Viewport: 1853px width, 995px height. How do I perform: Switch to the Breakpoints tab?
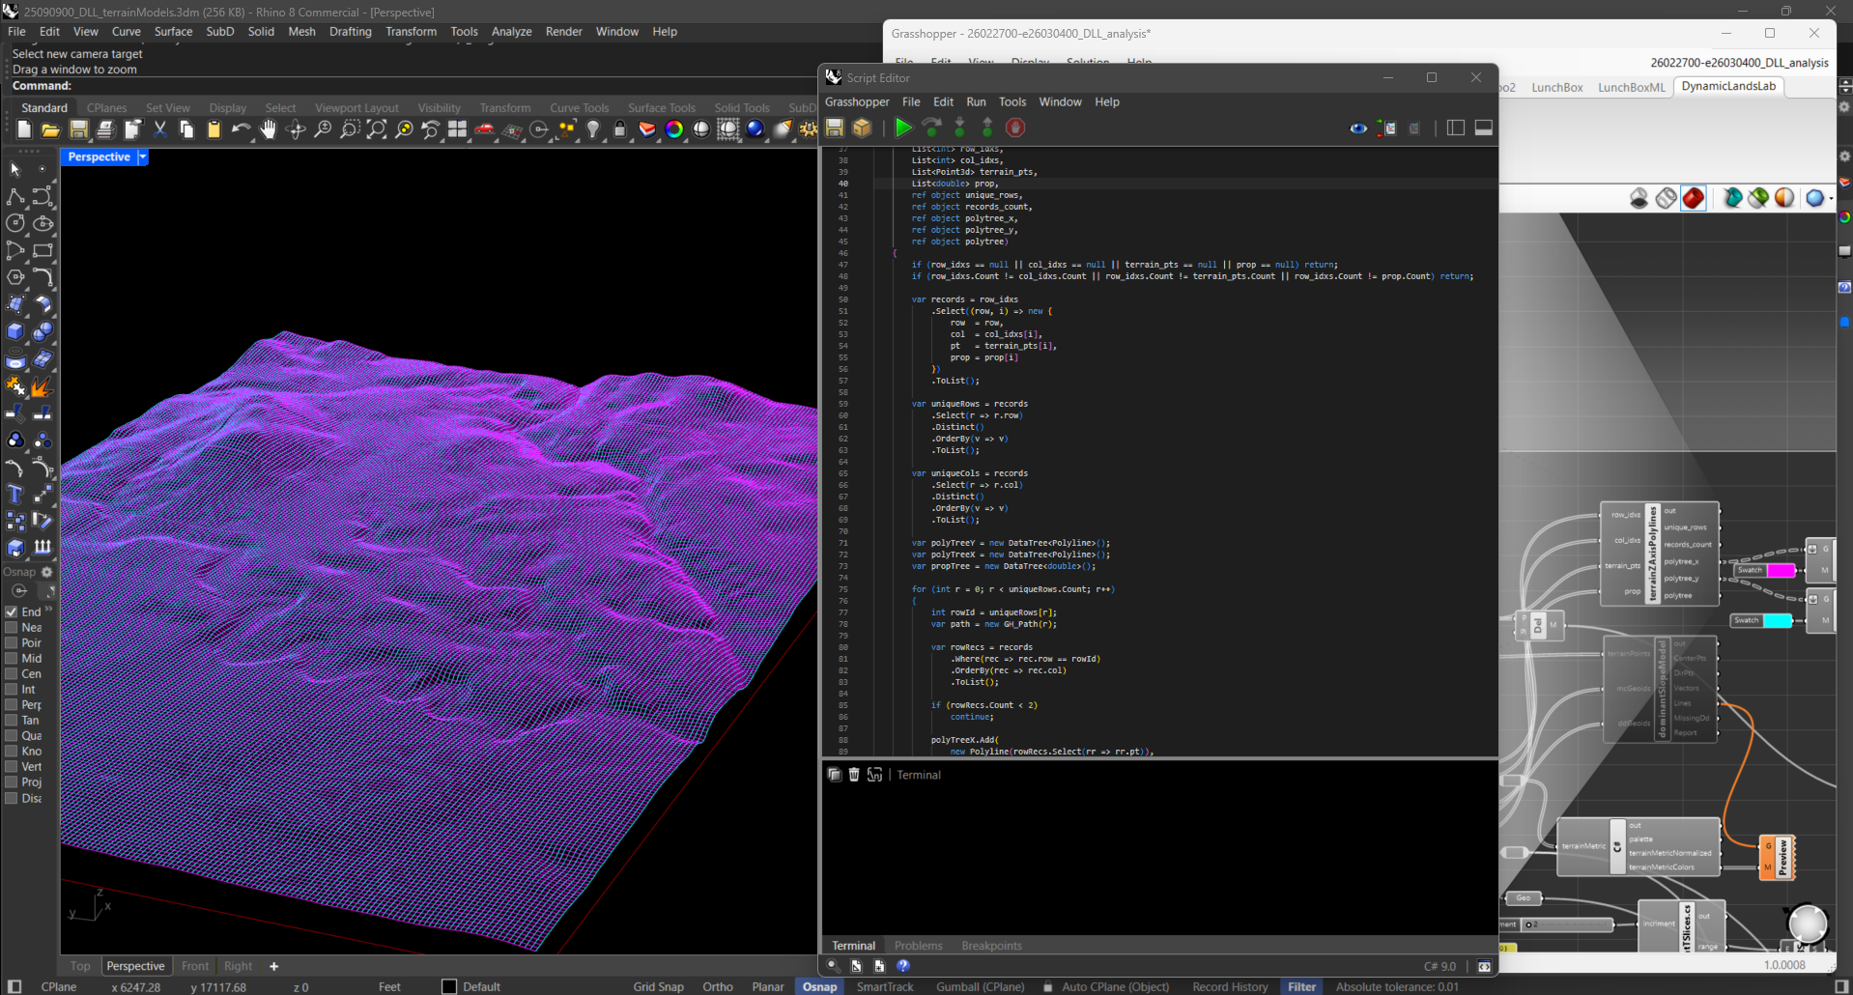click(x=991, y=946)
